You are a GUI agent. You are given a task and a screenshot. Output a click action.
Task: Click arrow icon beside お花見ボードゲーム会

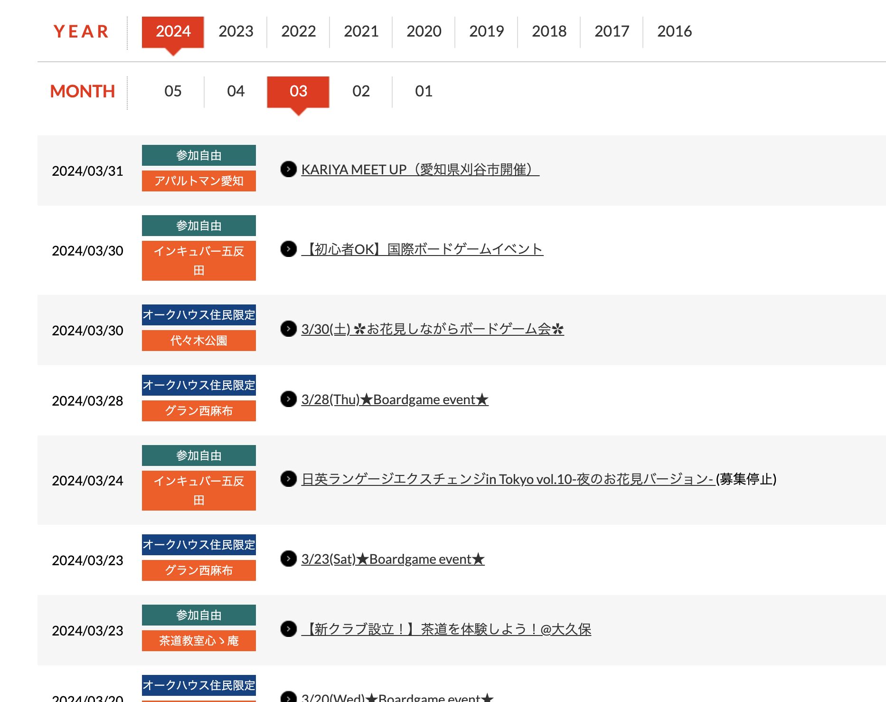coord(288,329)
